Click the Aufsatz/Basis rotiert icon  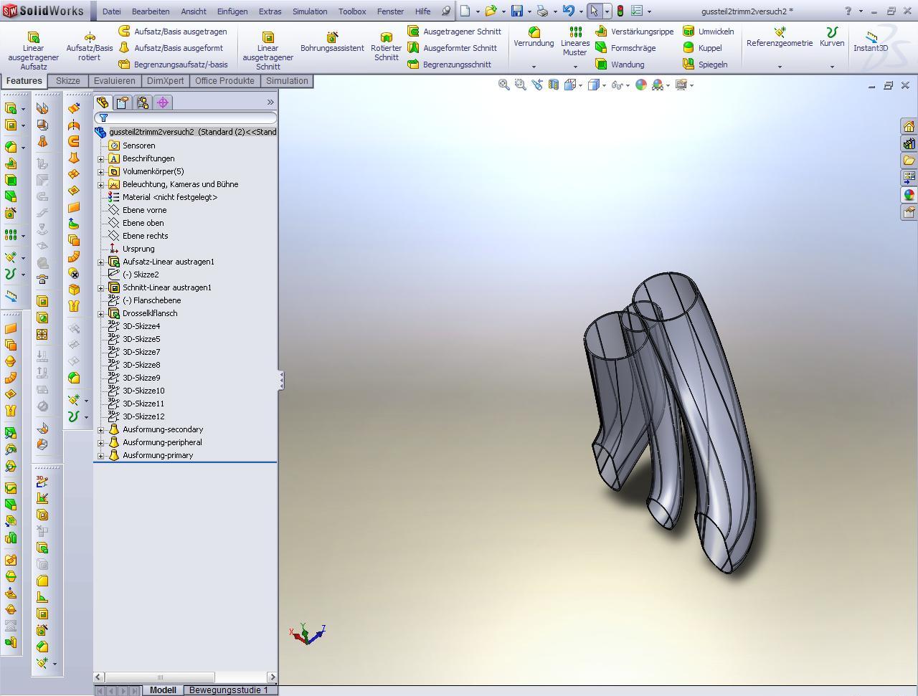pos(90,37)
